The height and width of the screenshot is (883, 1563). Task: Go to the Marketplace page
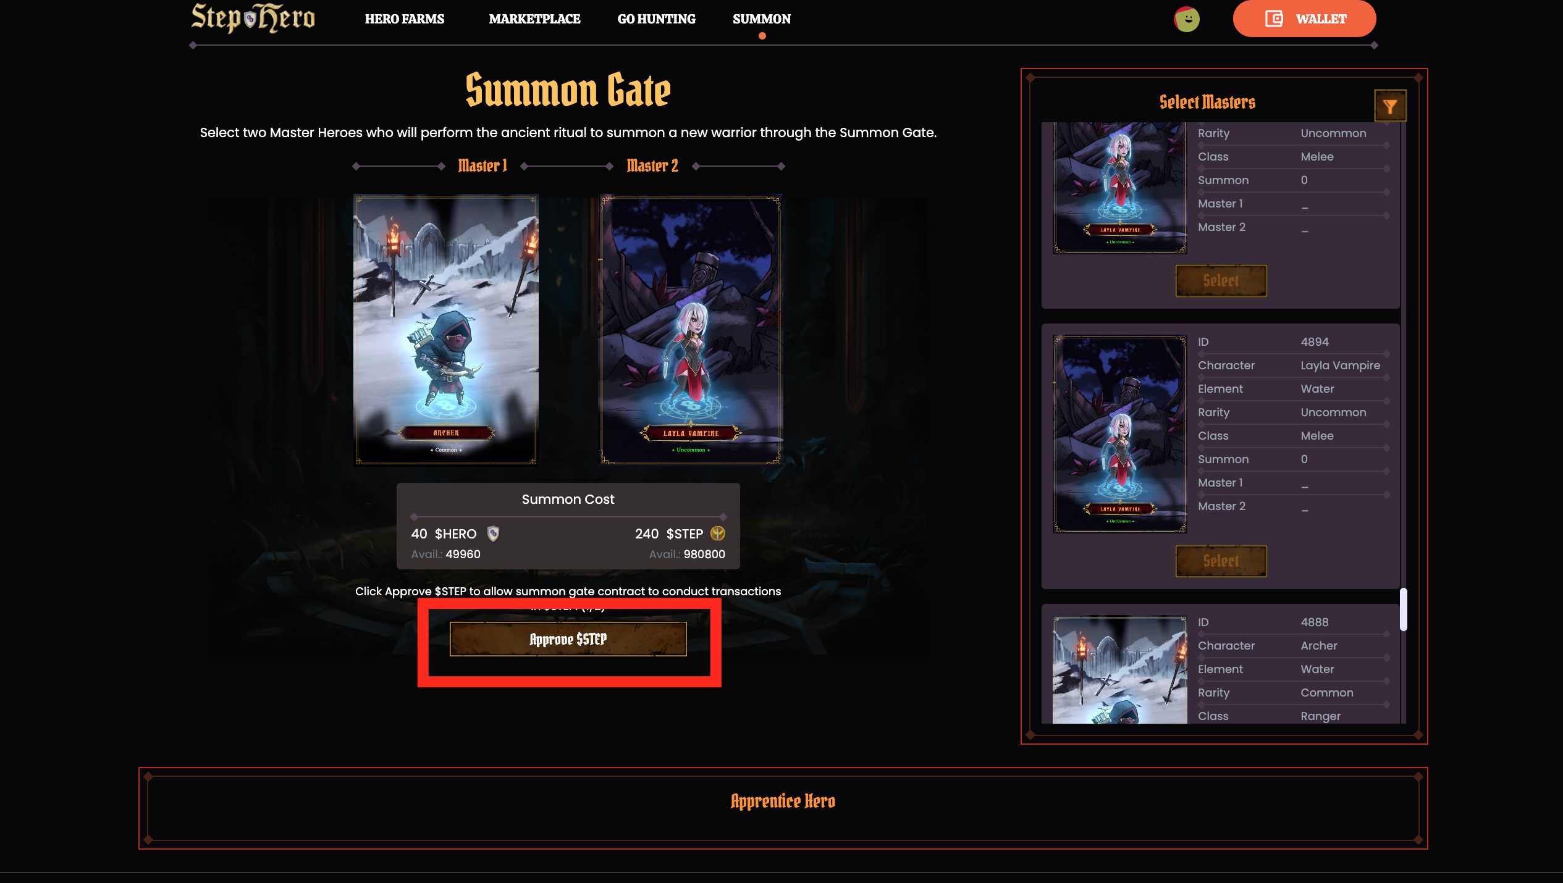pos(535,19)
